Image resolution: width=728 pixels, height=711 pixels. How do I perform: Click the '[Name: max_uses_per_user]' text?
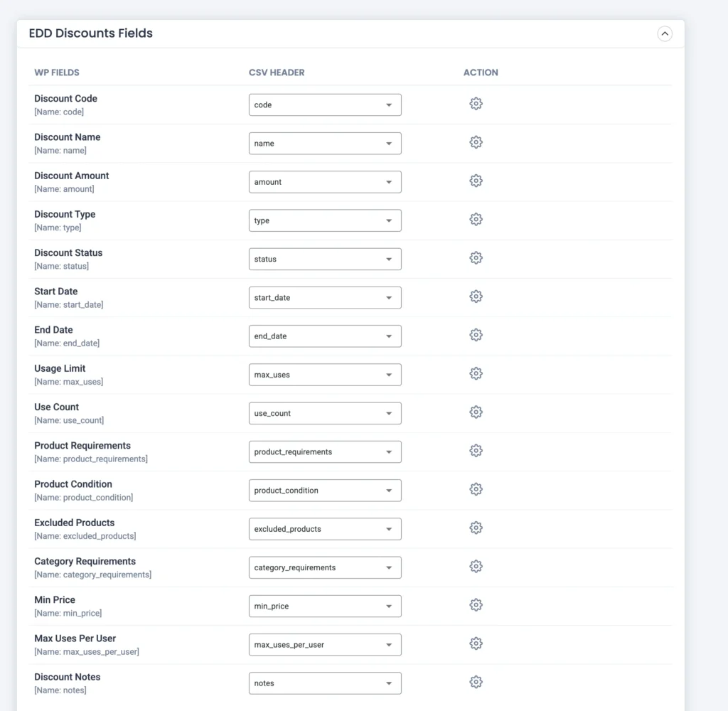coord(87,651)
